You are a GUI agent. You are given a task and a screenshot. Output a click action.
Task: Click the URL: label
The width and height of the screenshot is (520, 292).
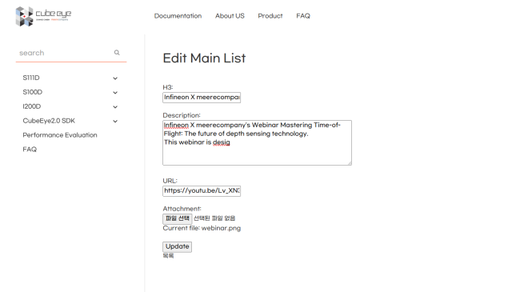[170, 181]
